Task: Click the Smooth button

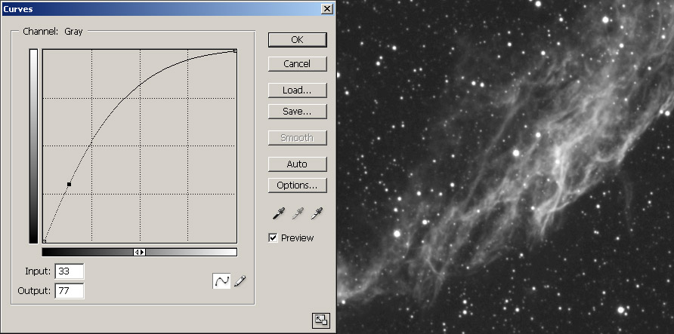Action: 297,138
